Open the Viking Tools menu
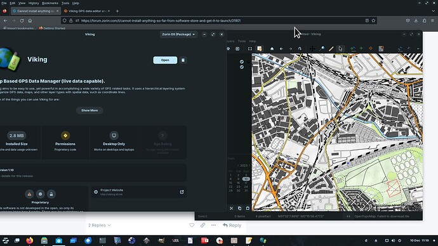This screenshot has height=246, width=438. pos(242,41)
